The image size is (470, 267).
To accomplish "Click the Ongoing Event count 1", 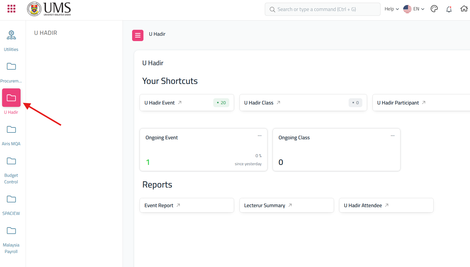I will pos(148,162).
